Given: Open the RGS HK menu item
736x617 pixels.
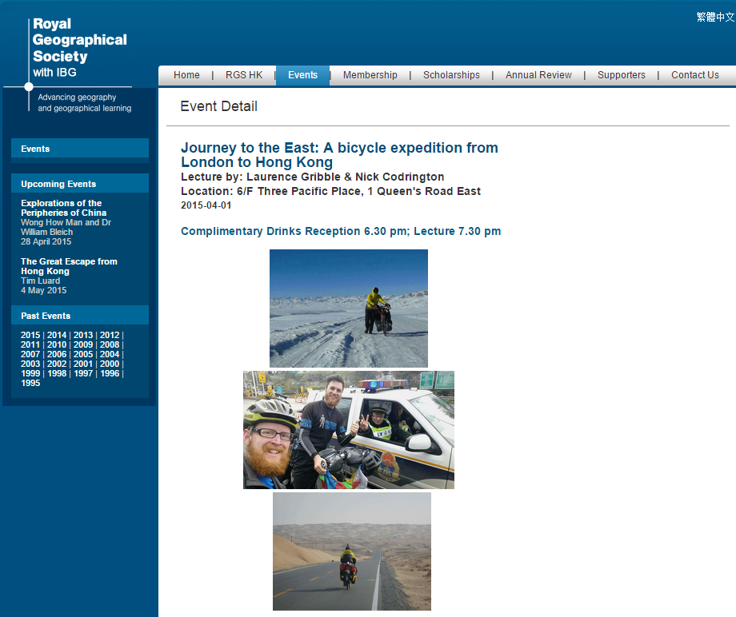Looking at the screenshot, I should tap(244, 75).
